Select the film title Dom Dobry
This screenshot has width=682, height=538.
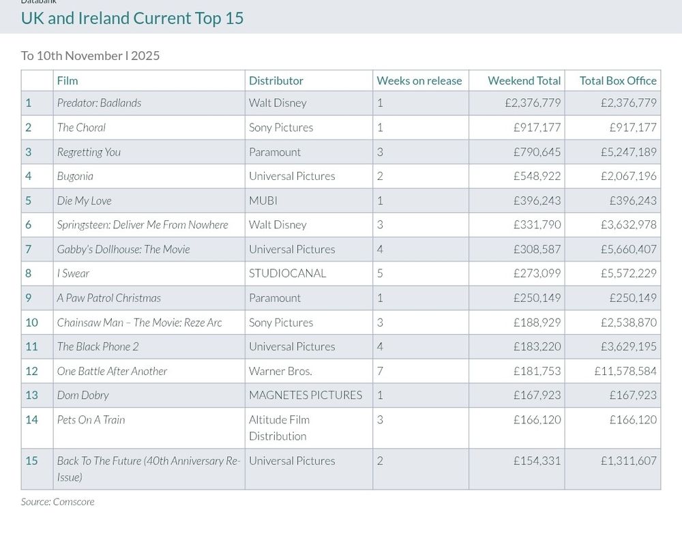[x=83, y=395]
